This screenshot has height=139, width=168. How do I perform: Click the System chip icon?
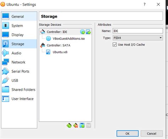[5, 25]
